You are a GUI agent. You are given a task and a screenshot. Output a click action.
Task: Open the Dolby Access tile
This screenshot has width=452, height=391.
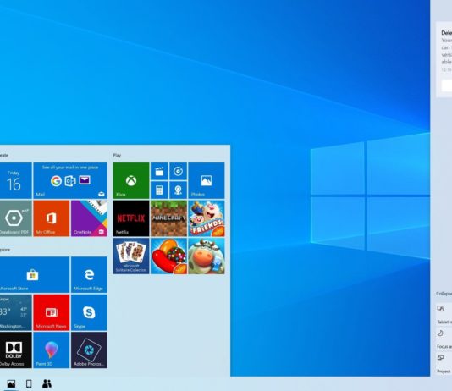pyautogui.click(x=15, y=350)
